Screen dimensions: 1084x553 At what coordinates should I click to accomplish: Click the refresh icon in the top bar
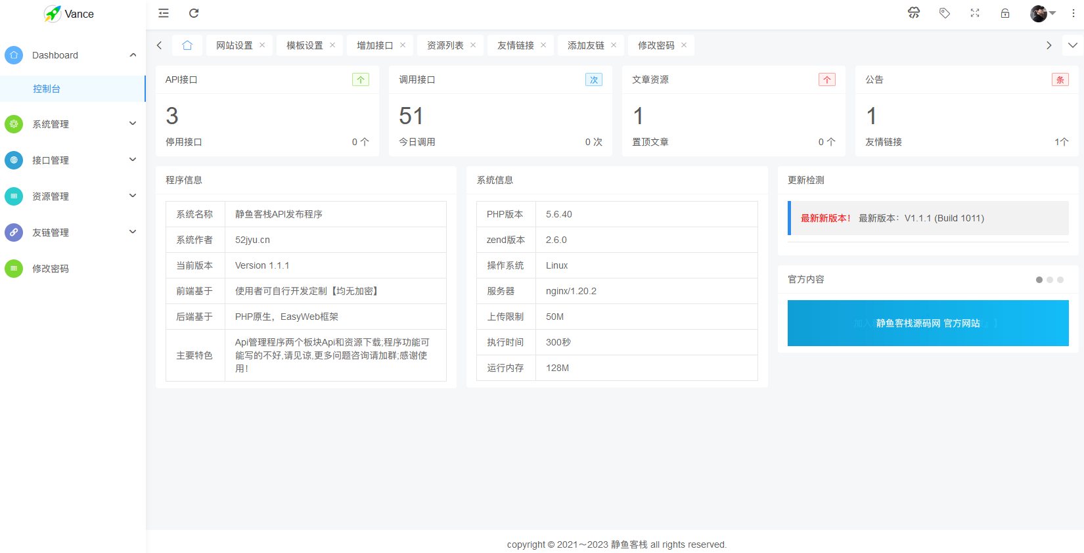[194, 13]
